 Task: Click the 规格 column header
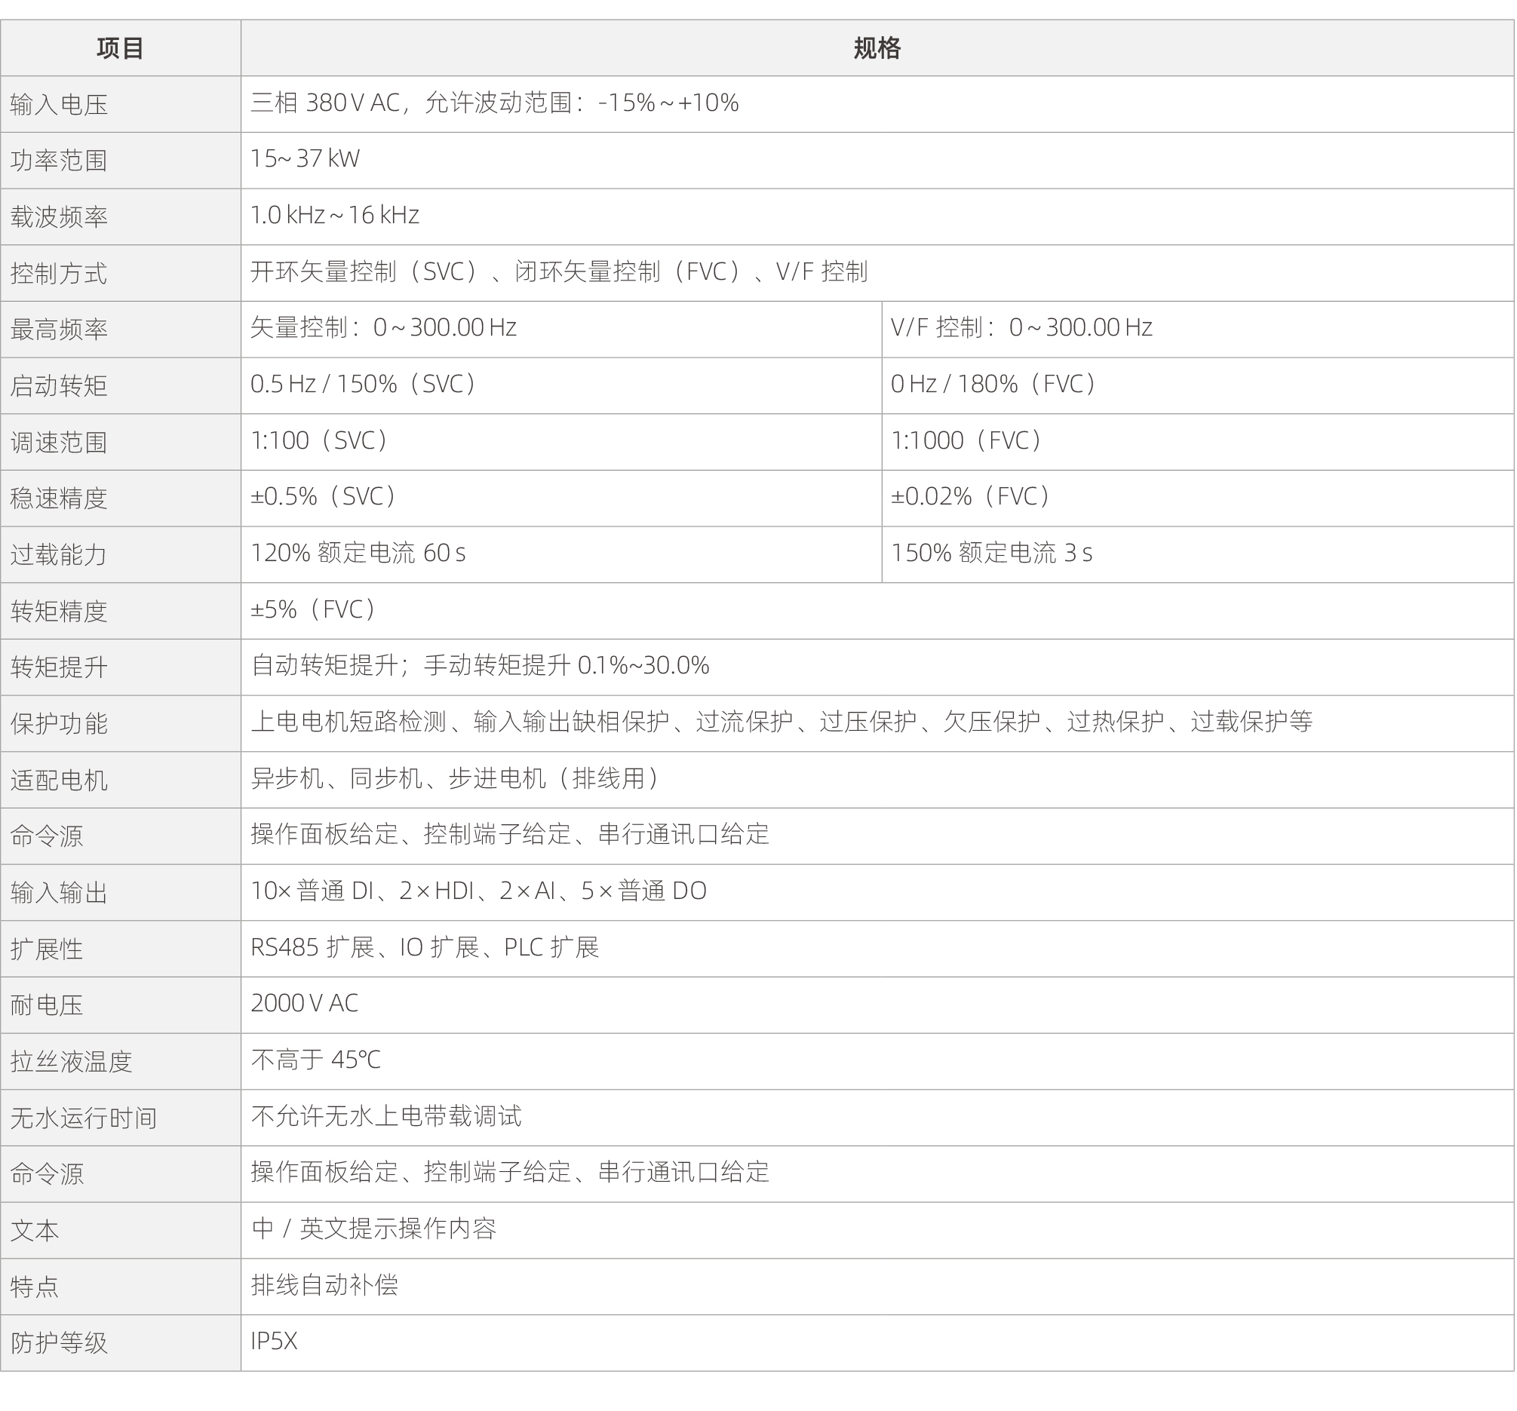coord(877,48)
